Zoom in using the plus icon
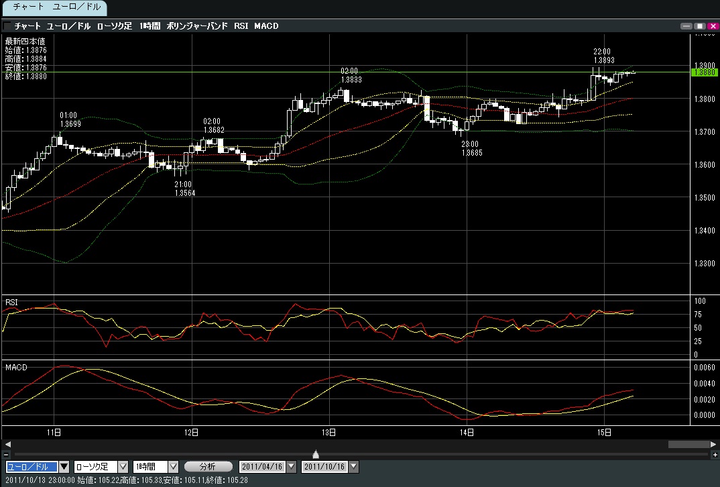Image resolution: width=720 pixels, height=487 pixels. pyautogui.click(x=713, y=455)
